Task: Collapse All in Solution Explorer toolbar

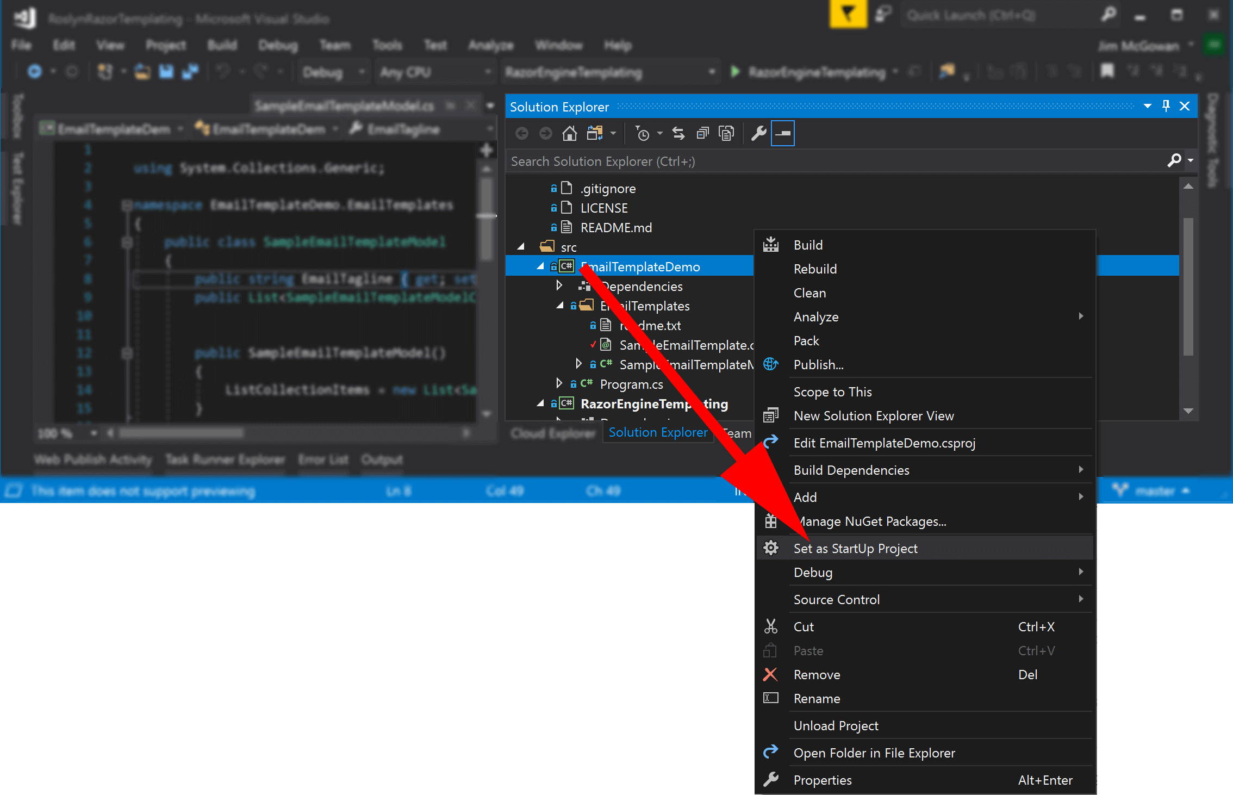Action: pos(702,133)
